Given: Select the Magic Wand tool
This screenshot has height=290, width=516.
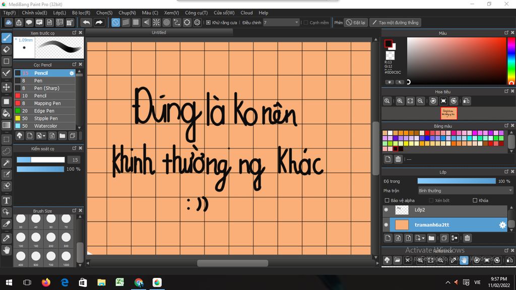Looking at the screenshot, I should [x=6, y=163].
